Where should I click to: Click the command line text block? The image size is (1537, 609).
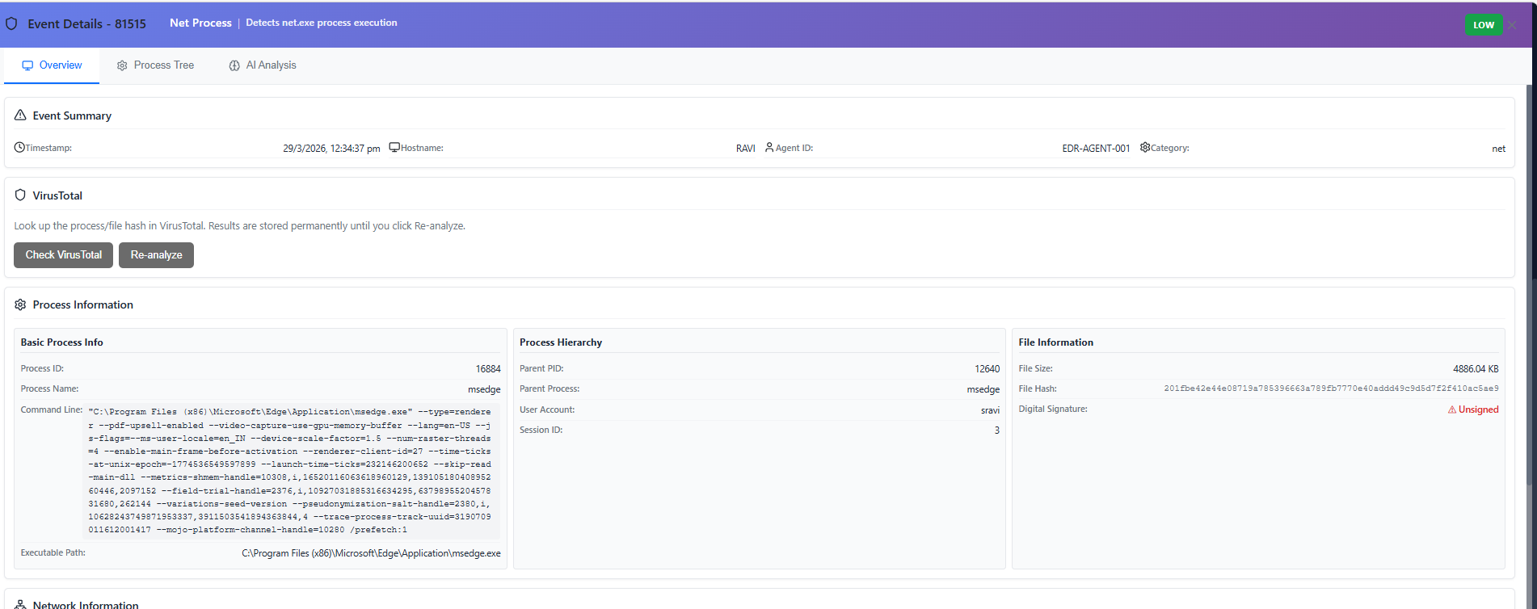289,471
